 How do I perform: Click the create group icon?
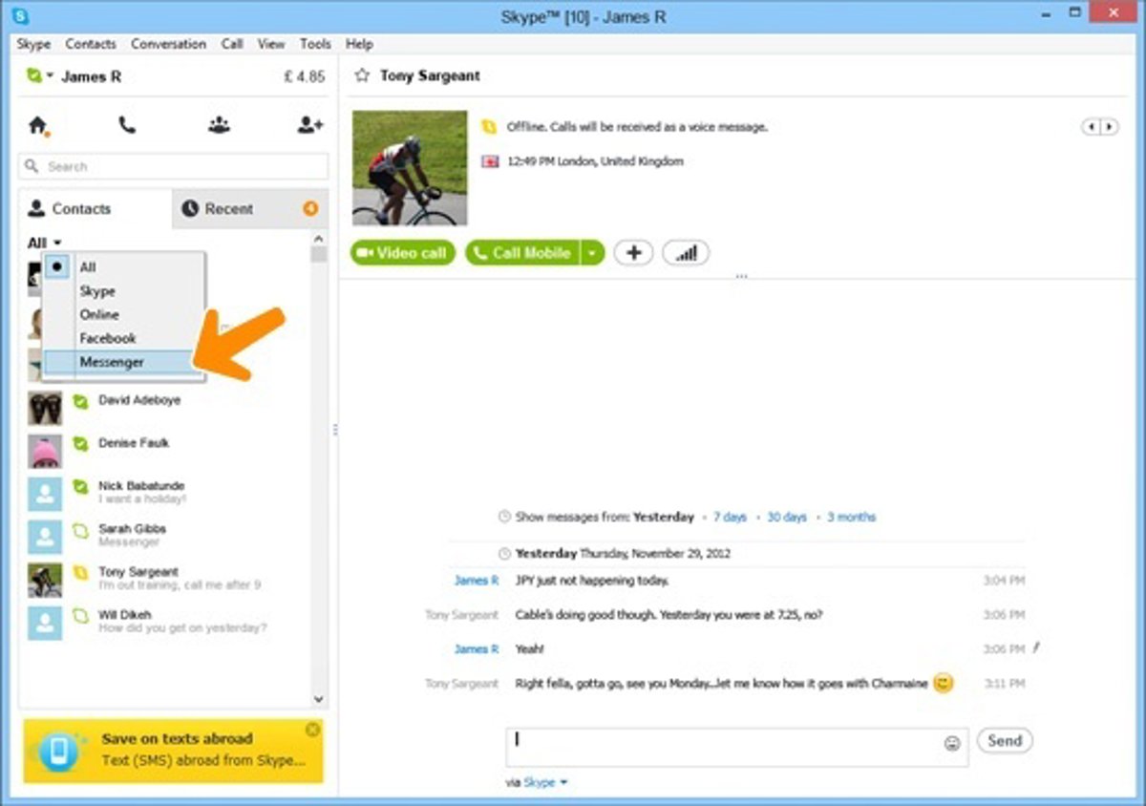[220, 125]
